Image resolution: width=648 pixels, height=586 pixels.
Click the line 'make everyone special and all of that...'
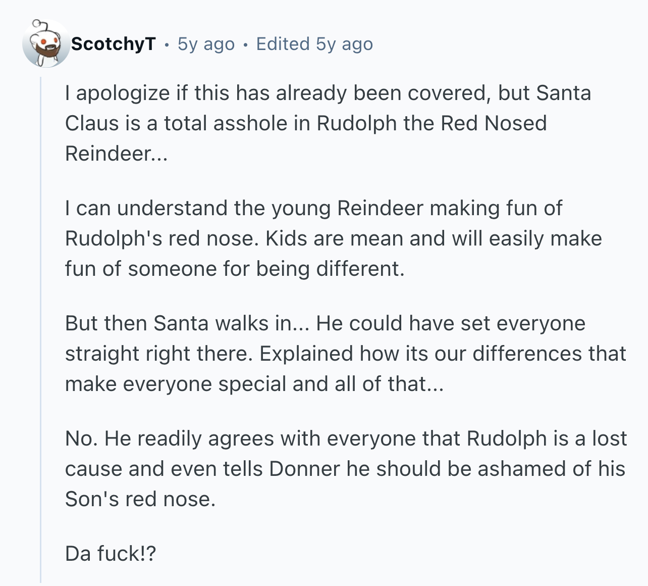[x=254, y=384]
